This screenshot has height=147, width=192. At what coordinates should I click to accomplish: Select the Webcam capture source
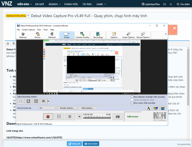tap(23, 35)
